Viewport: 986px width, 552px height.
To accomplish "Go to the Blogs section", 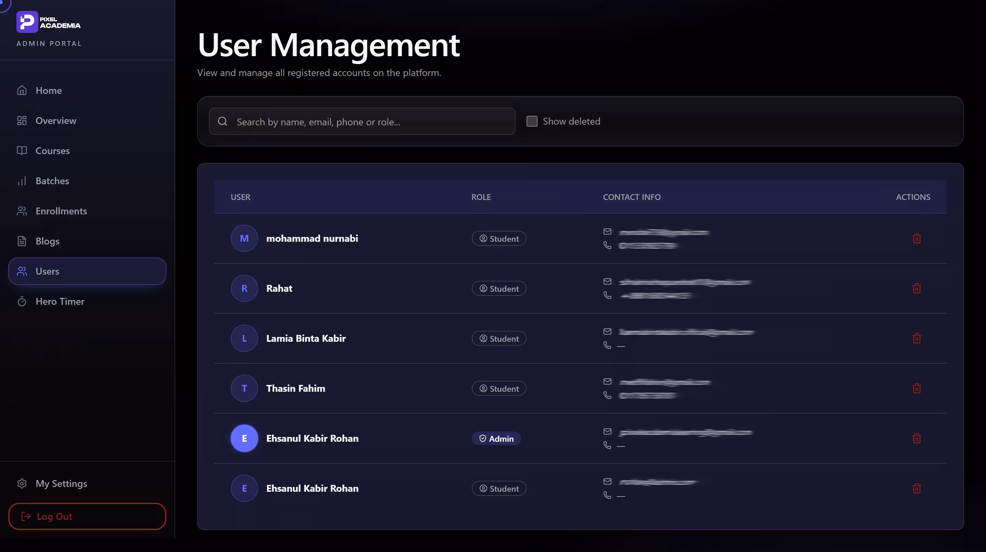I will pyautogui.click(x=87, y=241).
